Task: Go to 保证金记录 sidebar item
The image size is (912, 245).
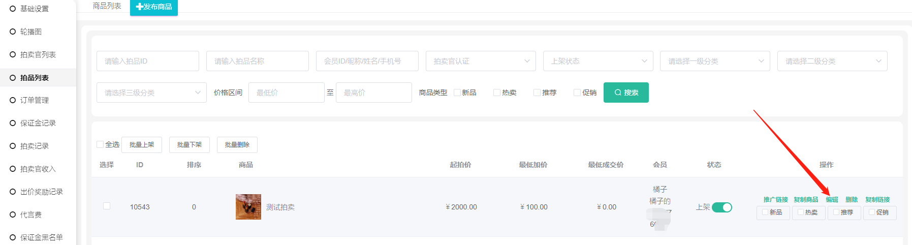Action: [x=38, y=123]
